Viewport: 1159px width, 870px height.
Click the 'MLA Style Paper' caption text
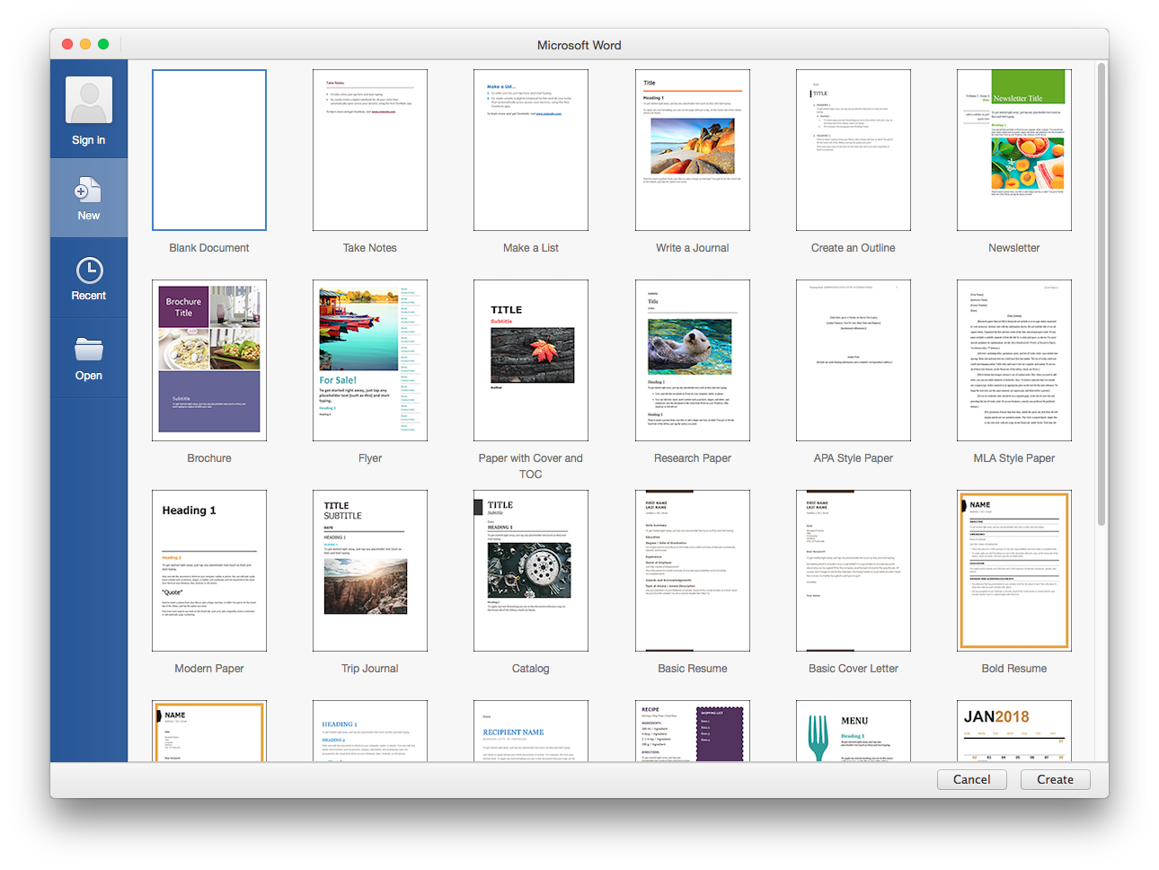(1014, 458)
